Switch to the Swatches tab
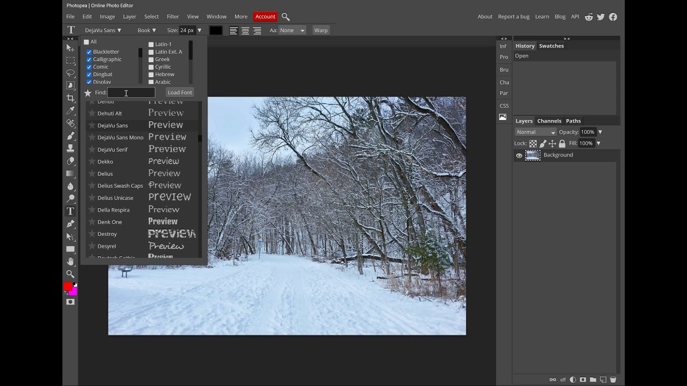The image size is (687, 386). click(x=551, y=46)
